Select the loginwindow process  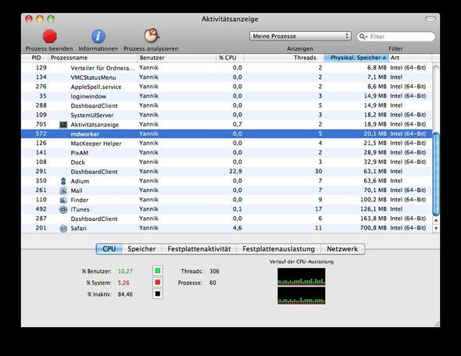point(227,96)
